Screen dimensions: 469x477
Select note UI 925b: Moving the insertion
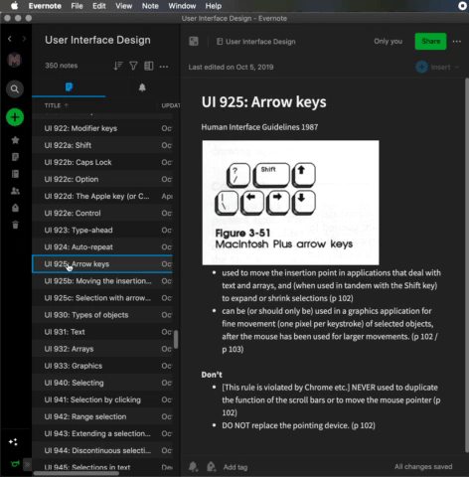tap(102, 281)
